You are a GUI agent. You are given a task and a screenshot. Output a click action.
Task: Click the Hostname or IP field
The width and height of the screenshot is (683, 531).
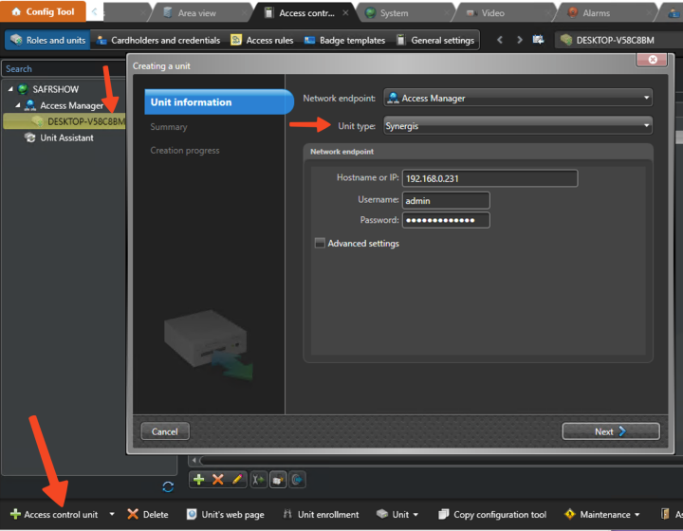click(x=489, y=178)
